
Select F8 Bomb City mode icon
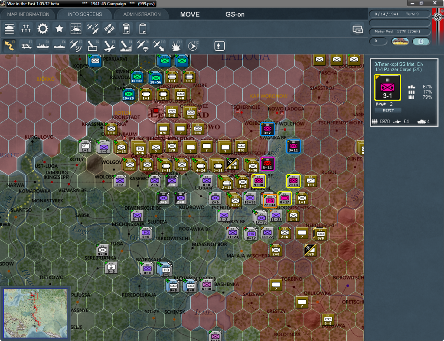126,46
